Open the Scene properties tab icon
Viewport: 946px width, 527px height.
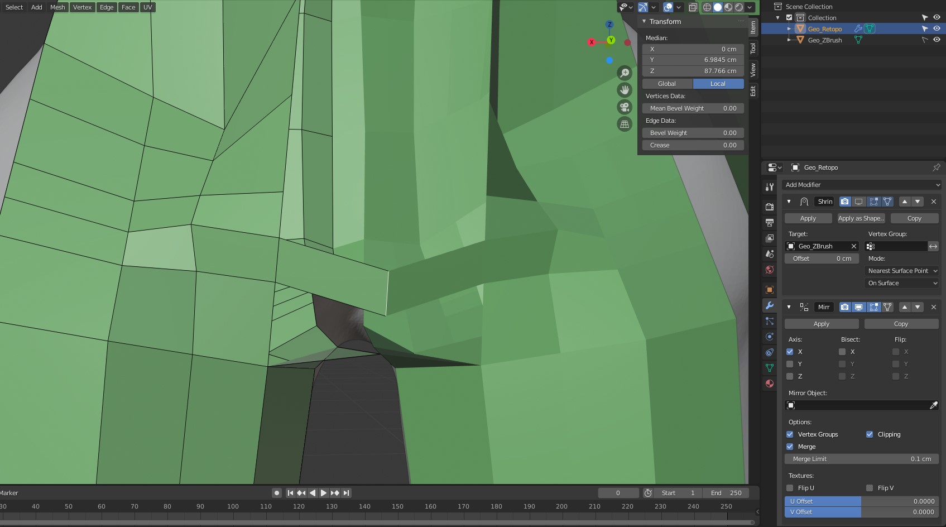point(770,254)
